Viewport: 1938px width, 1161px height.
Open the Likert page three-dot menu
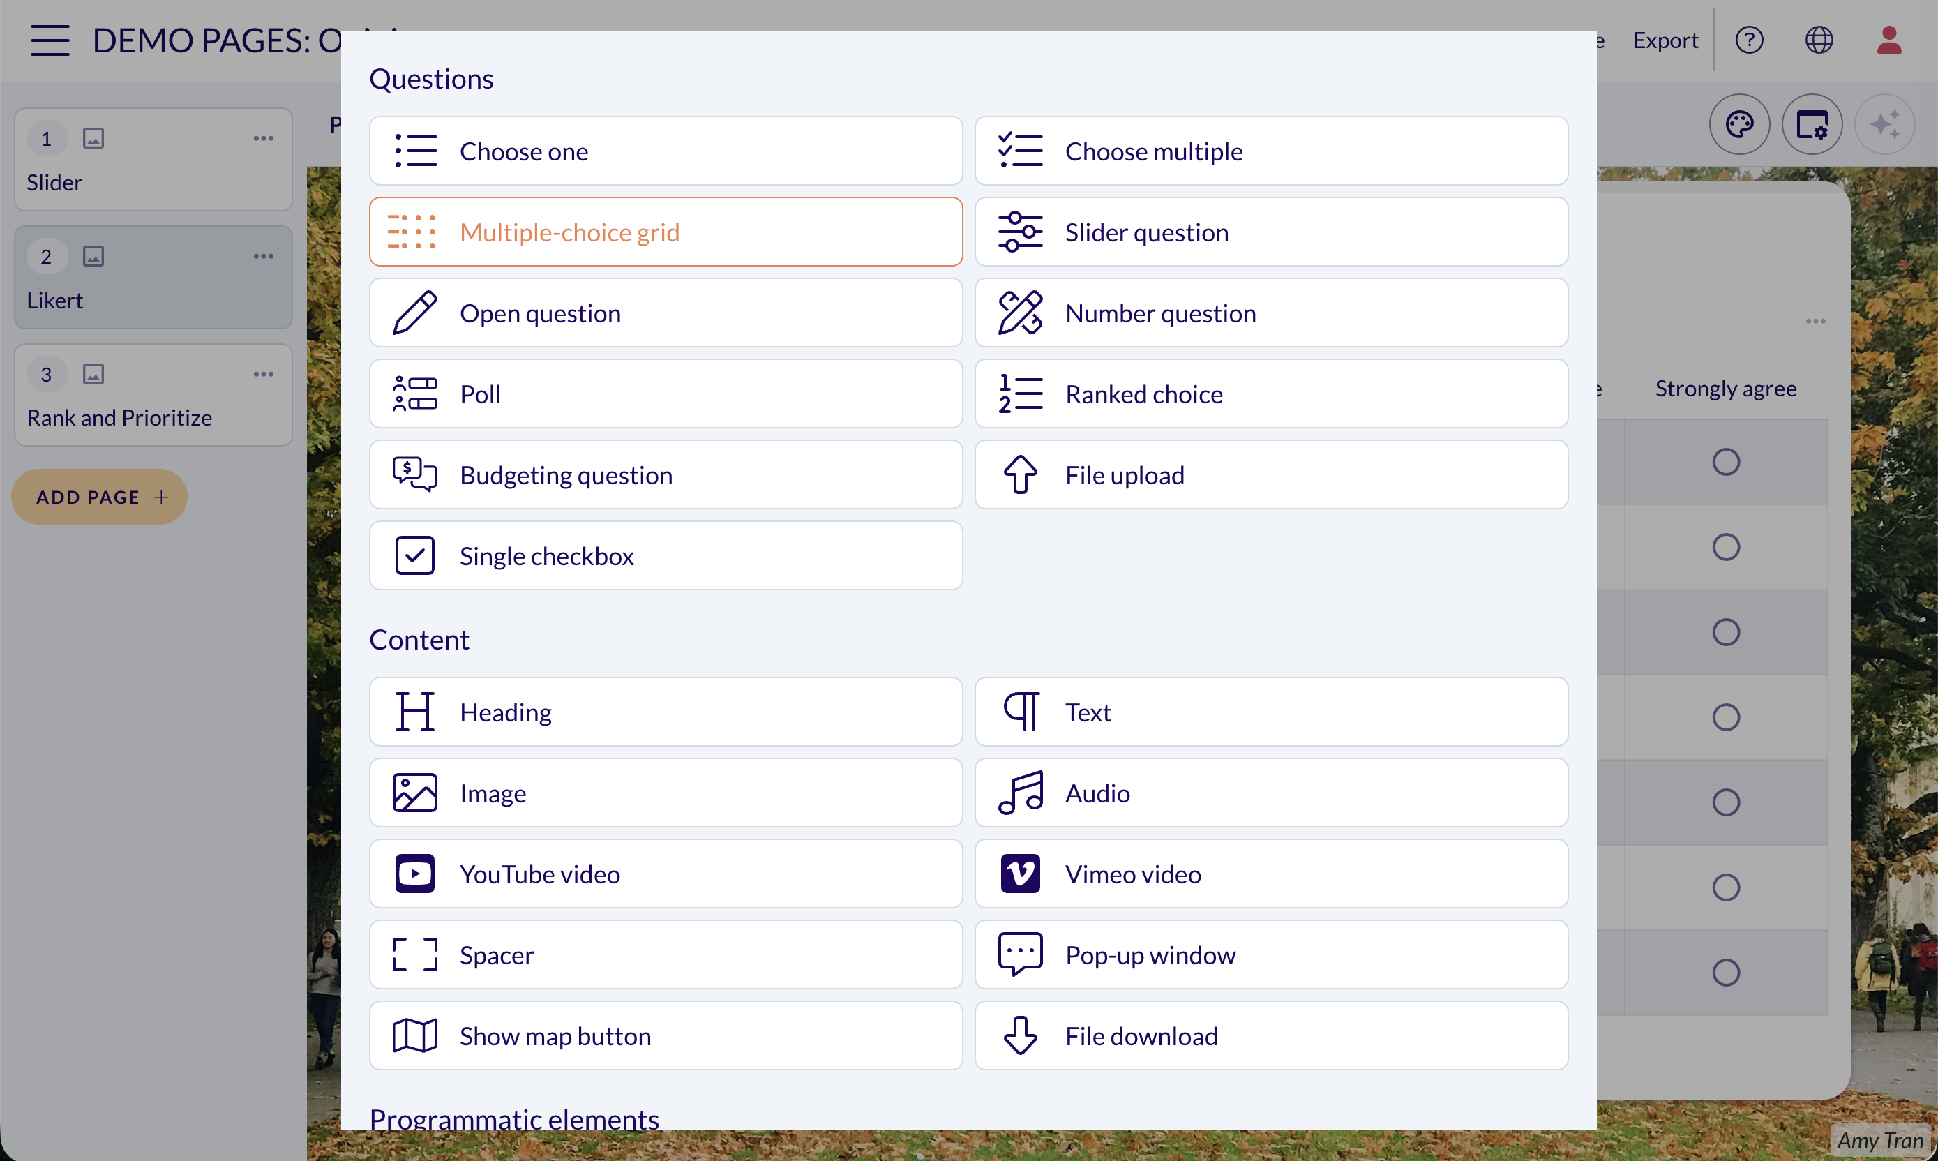point(264,257)
